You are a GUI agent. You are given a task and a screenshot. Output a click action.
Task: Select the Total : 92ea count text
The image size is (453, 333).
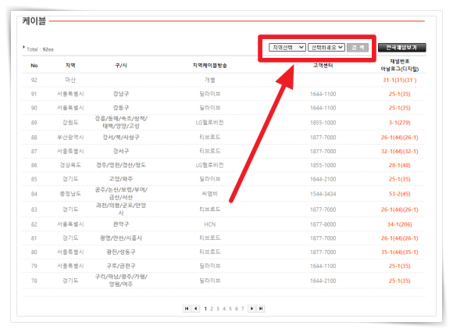[40, 49]
